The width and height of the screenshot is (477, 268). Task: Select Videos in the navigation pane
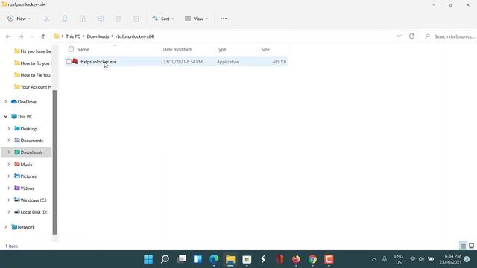click(27, 188)
